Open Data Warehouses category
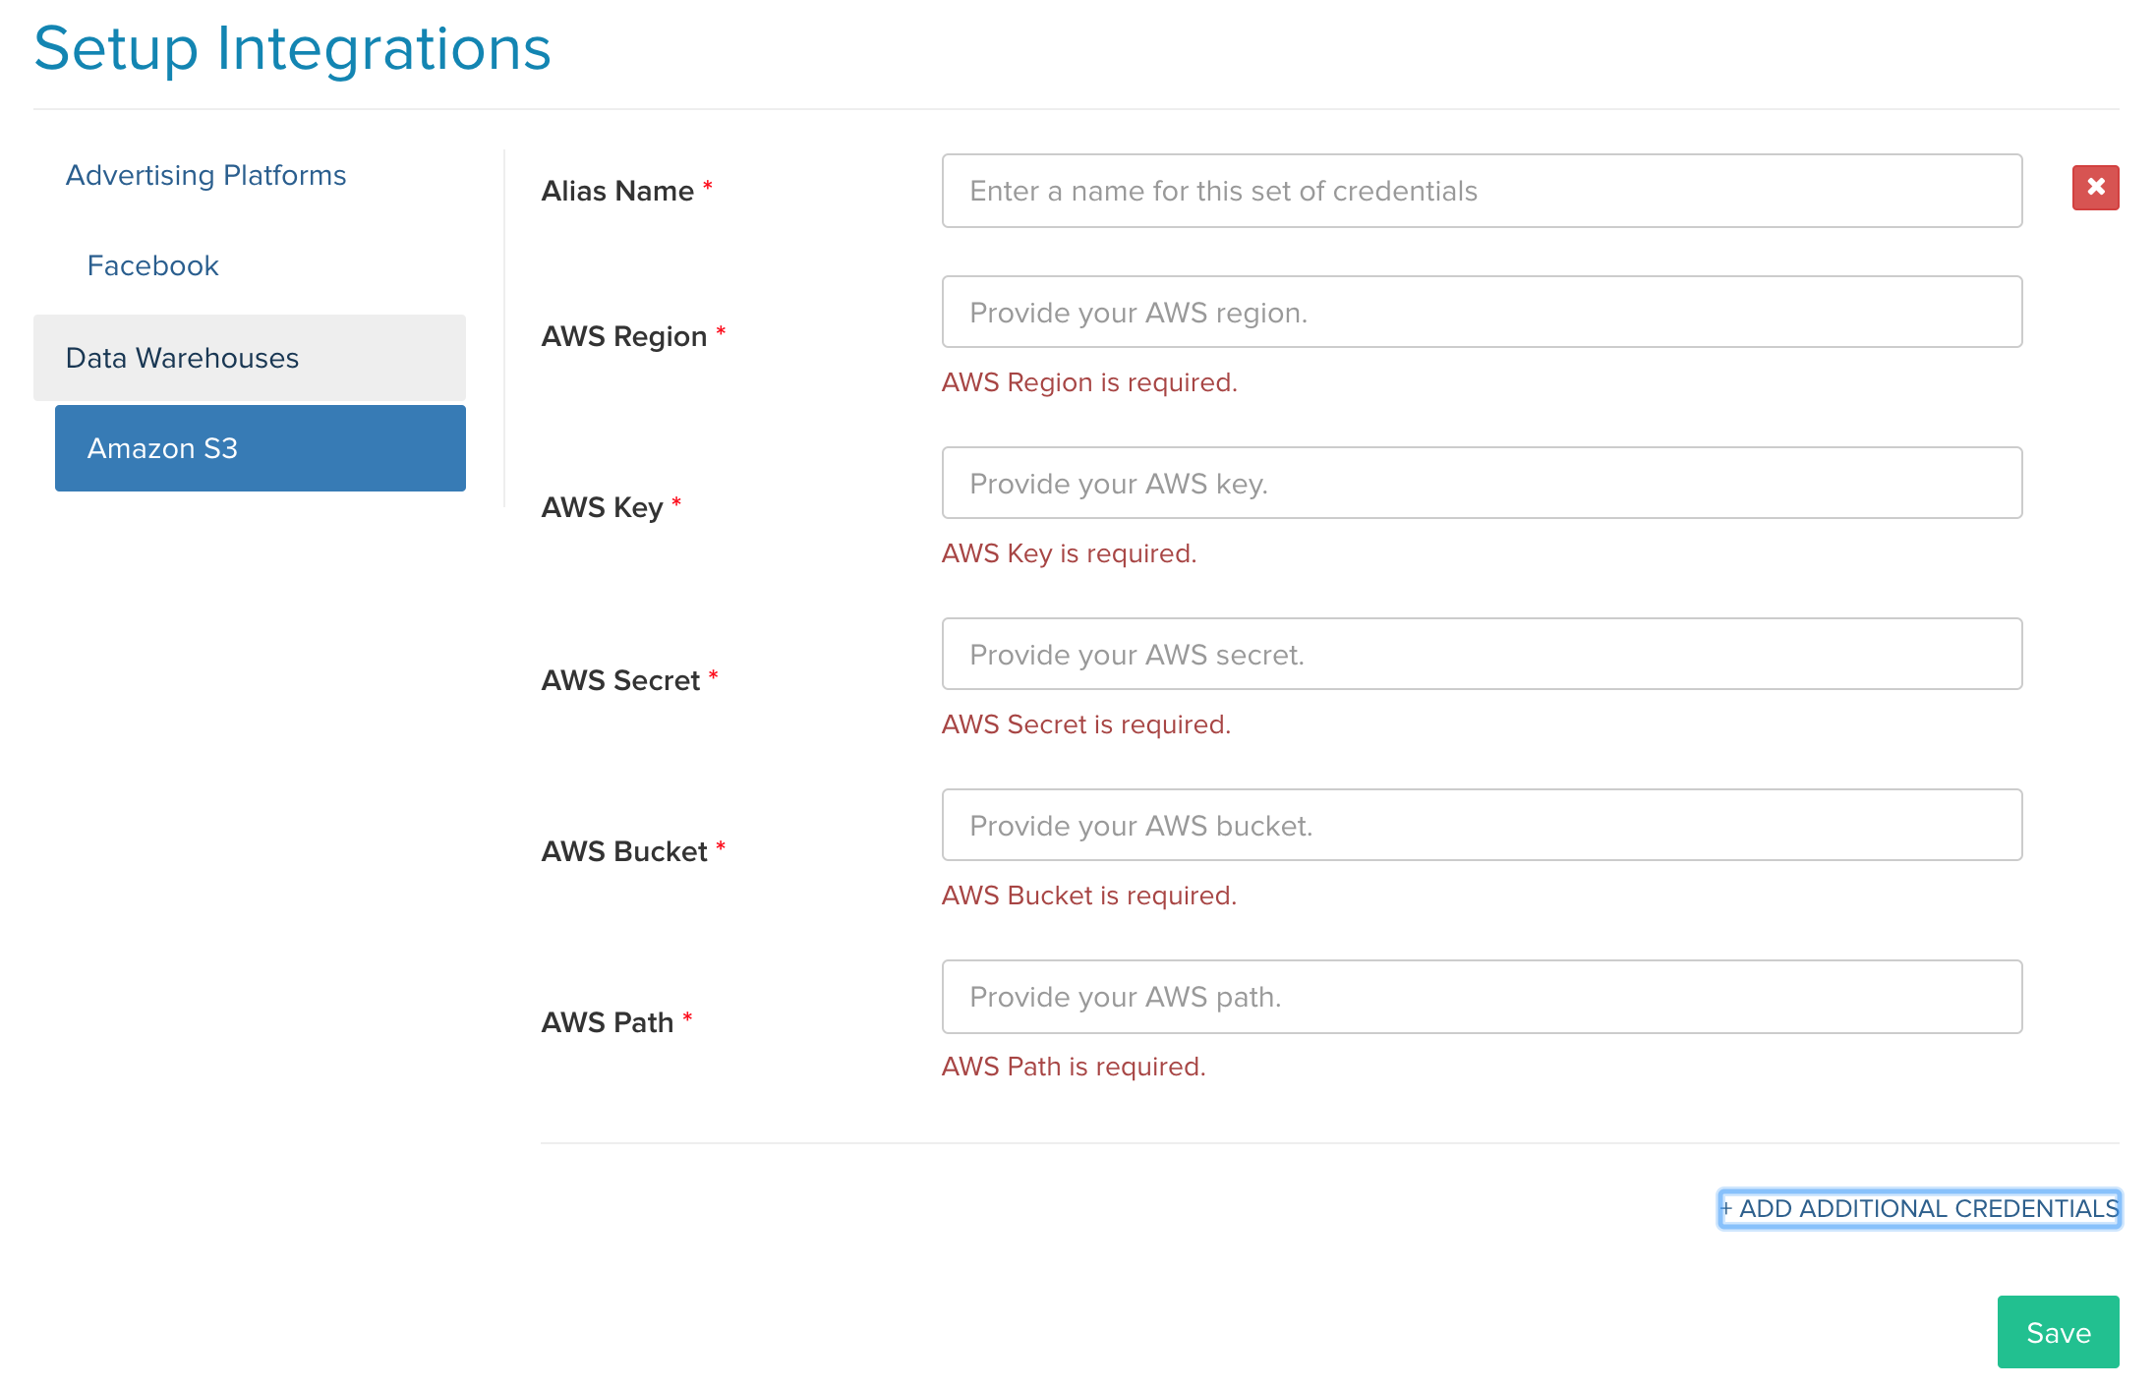This screenshot has height=1388, width=2155. (x=250, y=358)
